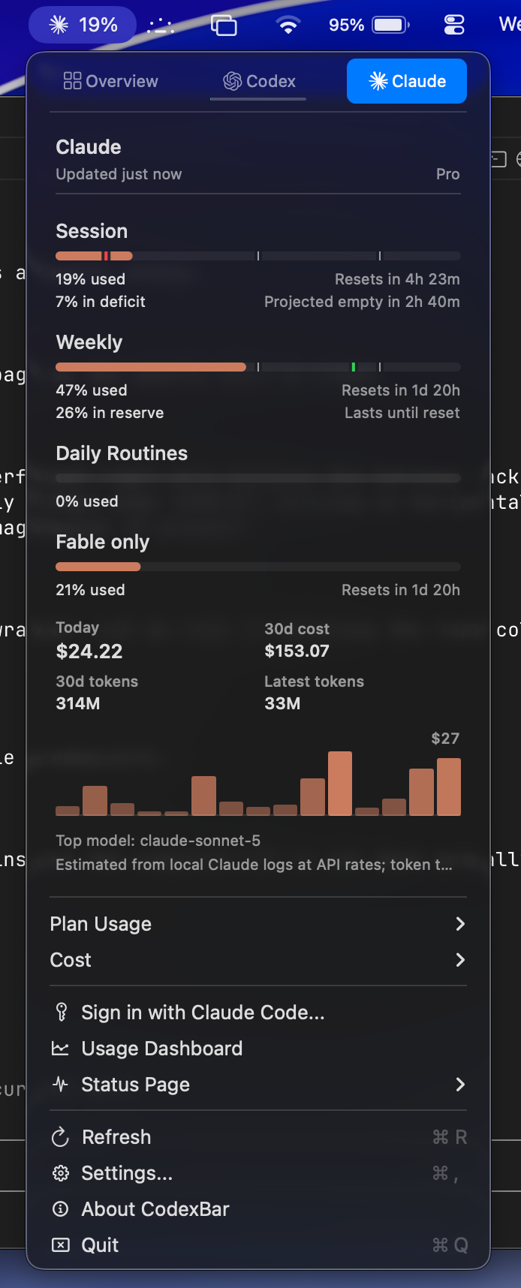This screenshot has width=521, height=1288.
Task: Click '26% in reserve' text
Action: [x=110, y=413]
